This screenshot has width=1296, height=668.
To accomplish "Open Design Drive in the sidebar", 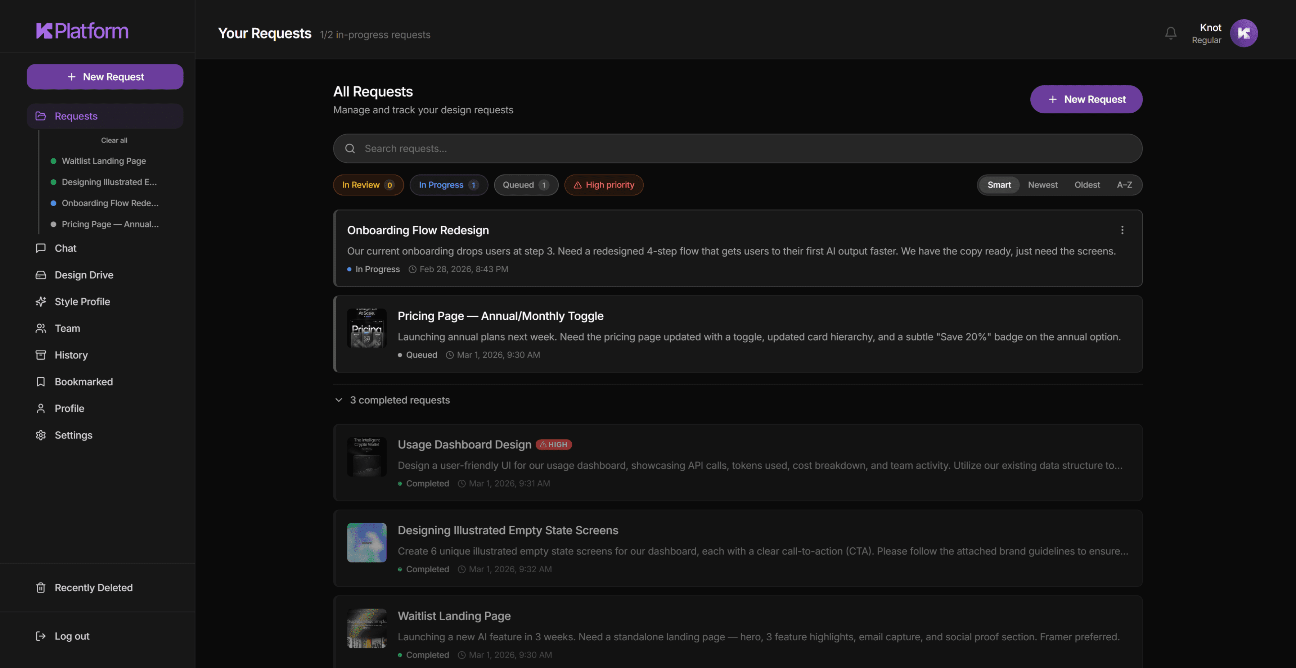I will pos(84,275).
